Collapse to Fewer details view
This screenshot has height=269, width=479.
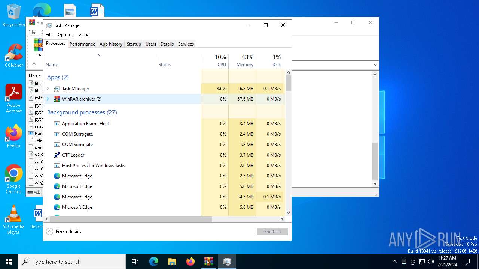point(64,232)
